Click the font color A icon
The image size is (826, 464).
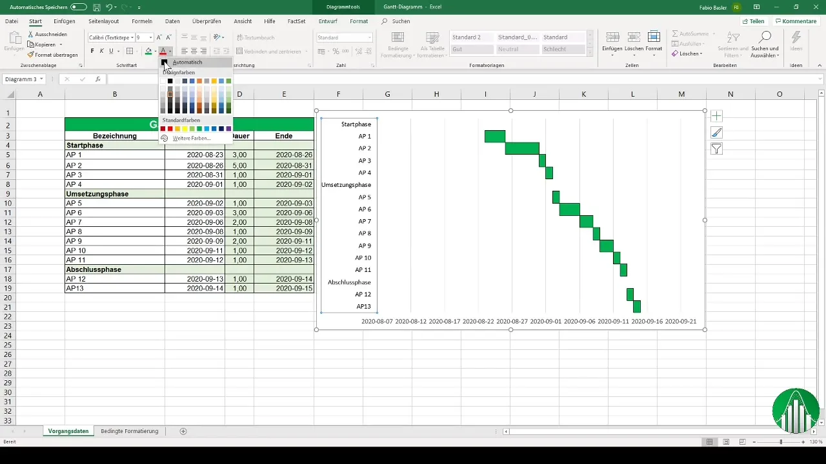[163, 51]
